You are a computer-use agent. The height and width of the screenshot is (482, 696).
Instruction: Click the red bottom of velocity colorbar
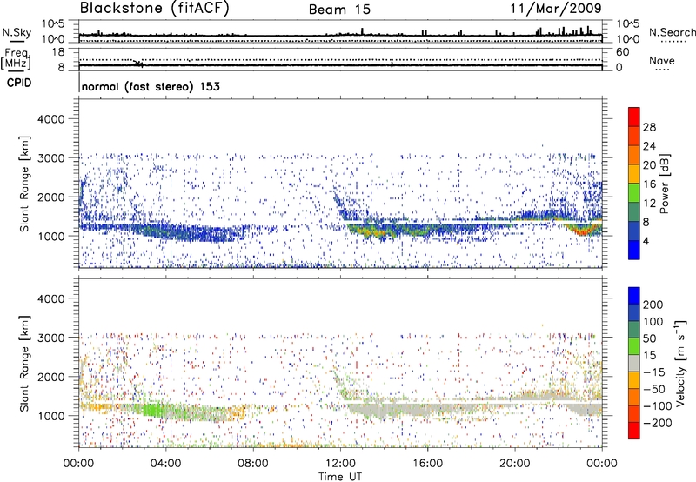tap(634, 431)
